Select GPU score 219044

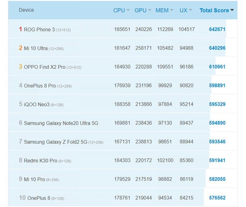[144, 198]
